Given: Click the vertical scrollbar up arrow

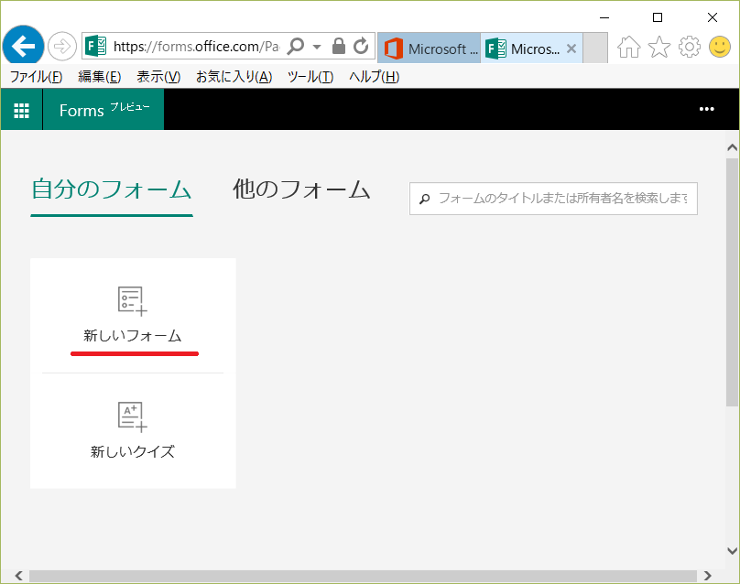Looking at the screenshot, I should click(732, 147).
